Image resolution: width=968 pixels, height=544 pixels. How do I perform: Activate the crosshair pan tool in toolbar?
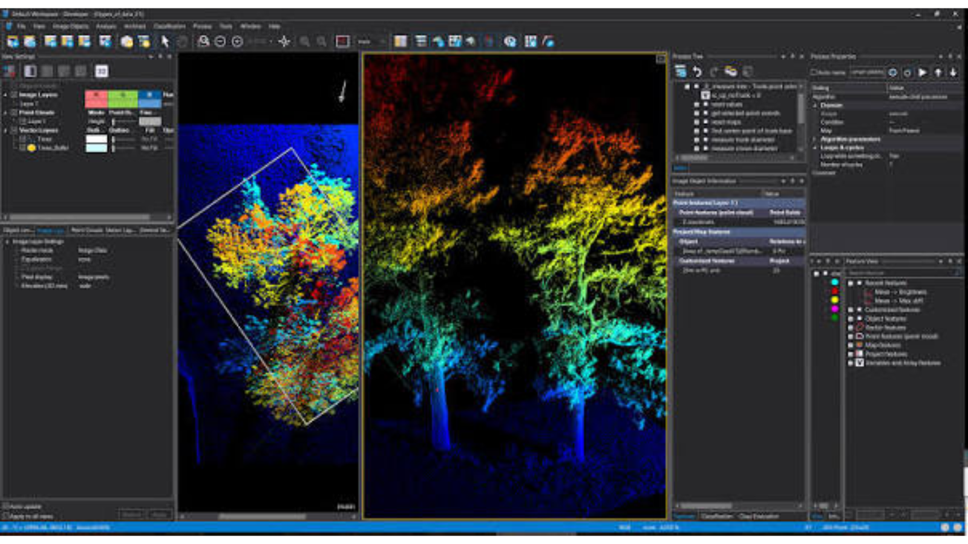point(284,41)
